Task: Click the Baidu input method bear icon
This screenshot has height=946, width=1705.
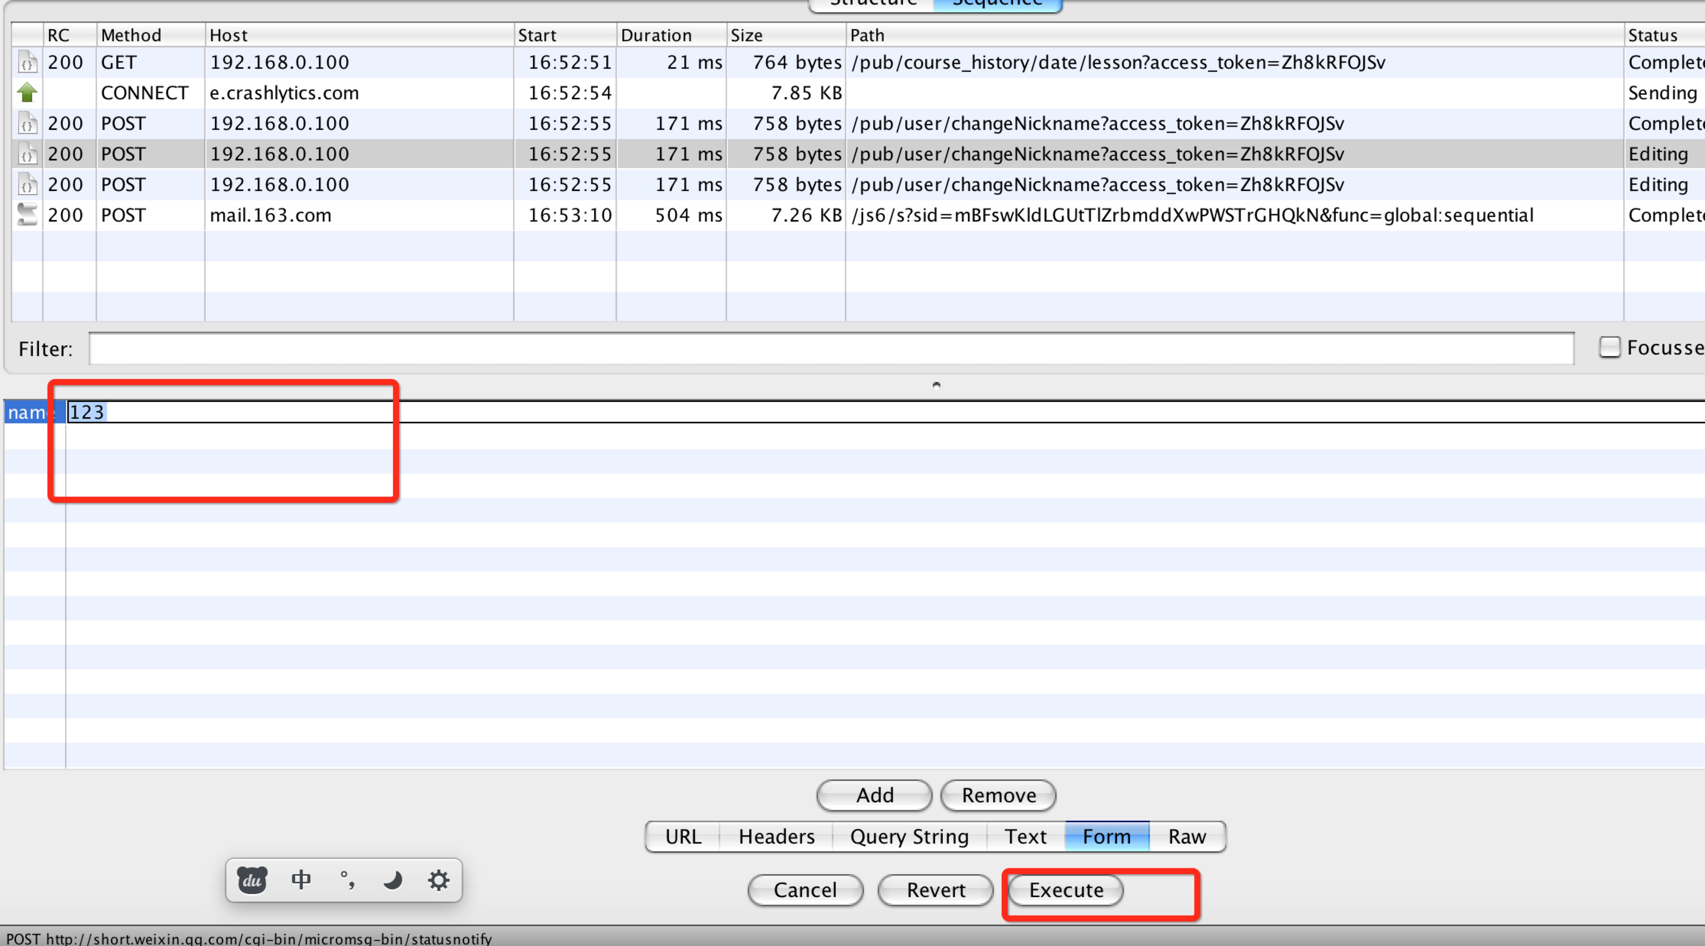Action: pyautogui.click(x=252, y=881)
